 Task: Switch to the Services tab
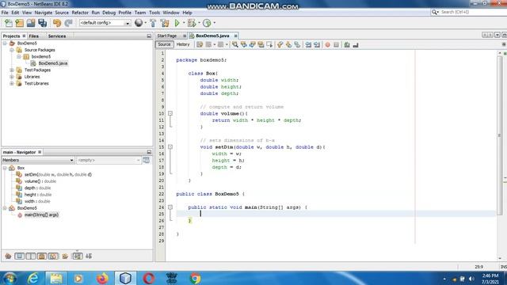(x=57, y=36)
